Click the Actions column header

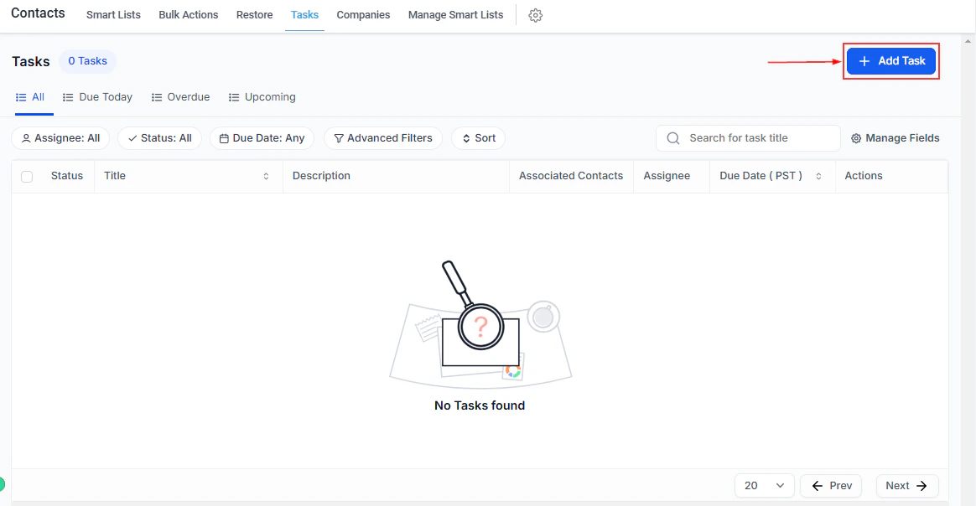[x=864, y=176]
